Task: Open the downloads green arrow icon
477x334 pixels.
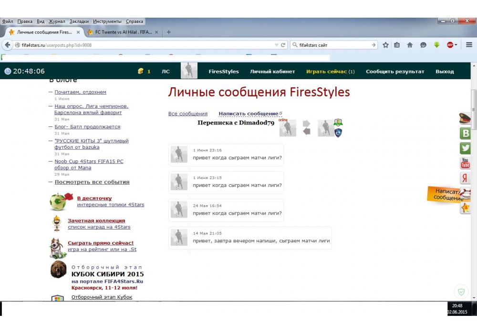Action: pos(436,45)
